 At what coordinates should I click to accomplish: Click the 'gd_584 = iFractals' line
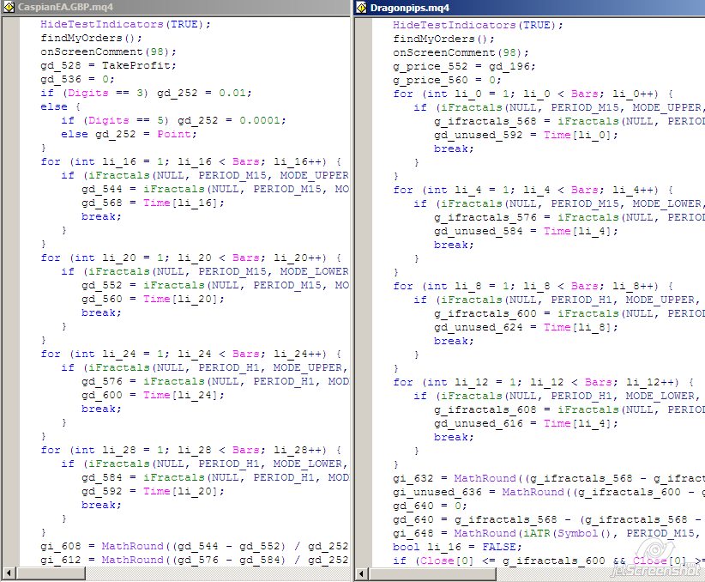(x=215, y=477)
